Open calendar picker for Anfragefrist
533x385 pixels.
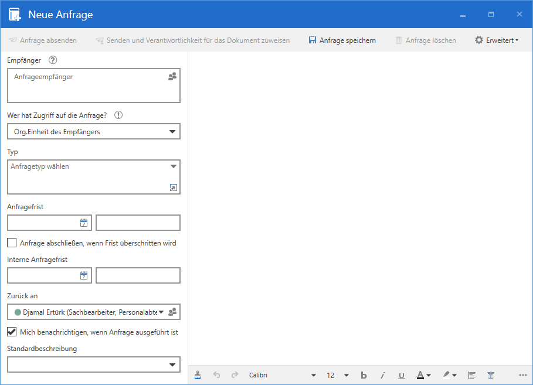(x=84, y=223)
